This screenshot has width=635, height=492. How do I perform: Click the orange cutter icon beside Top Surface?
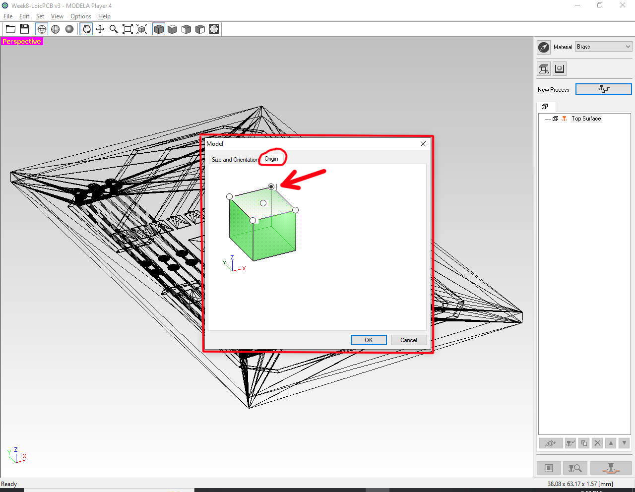pos(564,119)
